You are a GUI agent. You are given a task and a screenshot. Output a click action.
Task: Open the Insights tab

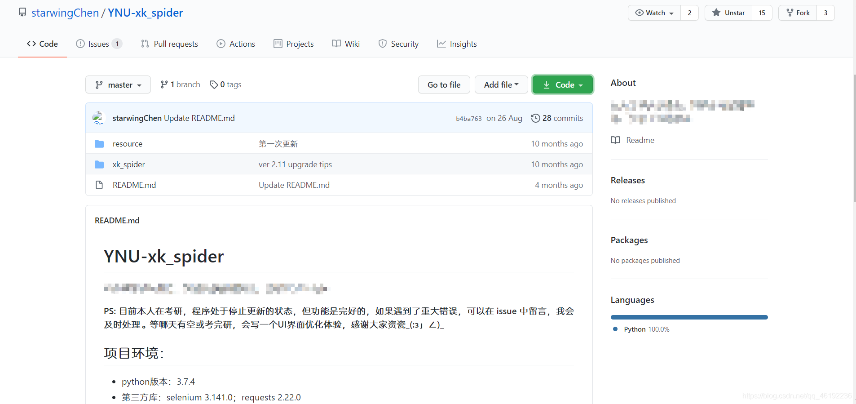[457, 44]
